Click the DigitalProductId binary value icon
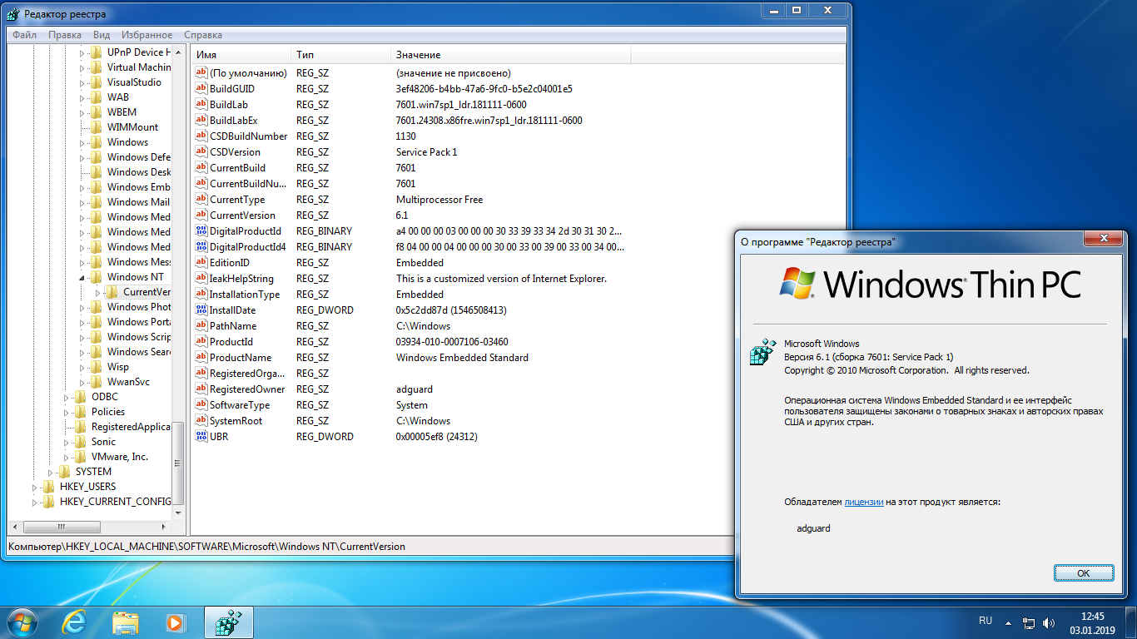This screenshot has height=639, width=1137. click(200, 230)
